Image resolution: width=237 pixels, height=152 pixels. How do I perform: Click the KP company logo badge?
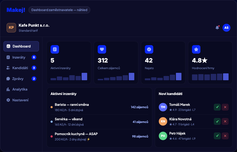point(11,28)
